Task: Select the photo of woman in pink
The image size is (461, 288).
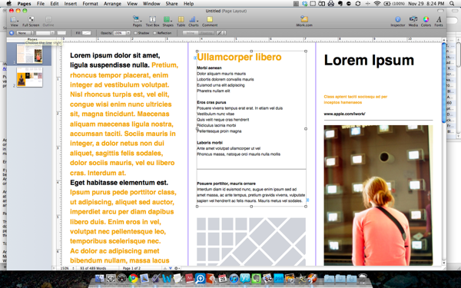Action: [x=378, y=195]
